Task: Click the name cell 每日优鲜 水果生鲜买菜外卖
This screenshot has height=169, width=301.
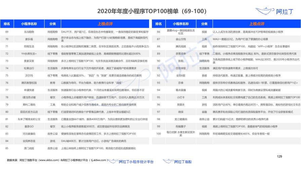Action: (x=181, y=134)
